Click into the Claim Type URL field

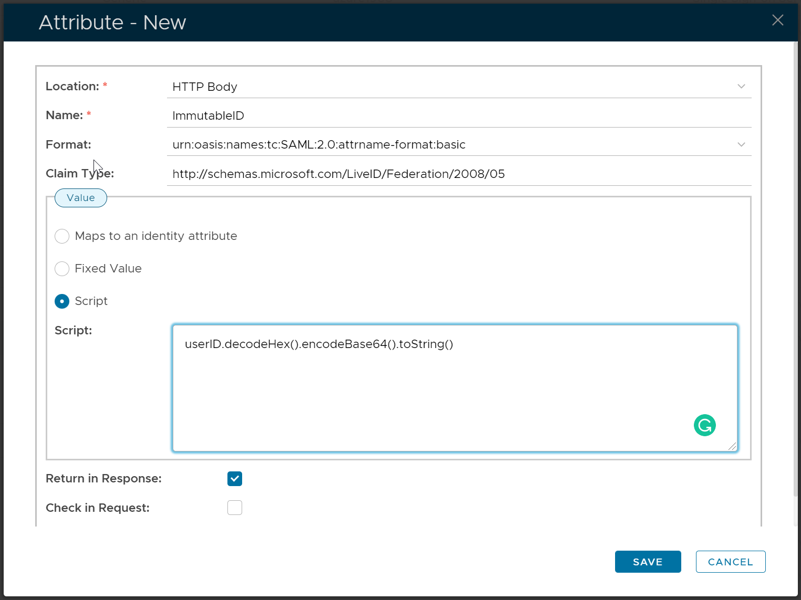pyautogui.click(x=458, y=174)
